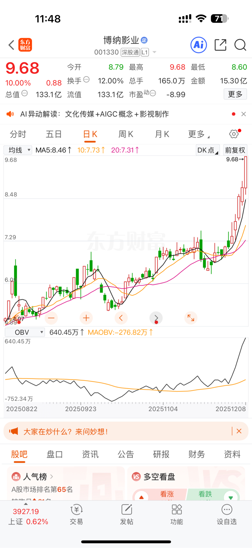Viewport: 252px width, 548px height.
Task: Tap A股市场排名第65名 text
Action: coord(42,490)
